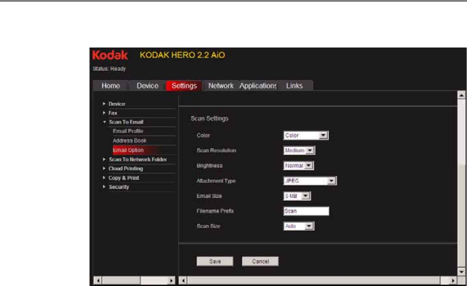Open the Scan Size dropdown
This screenshot has width=467, height=286.
pos(299,226)
